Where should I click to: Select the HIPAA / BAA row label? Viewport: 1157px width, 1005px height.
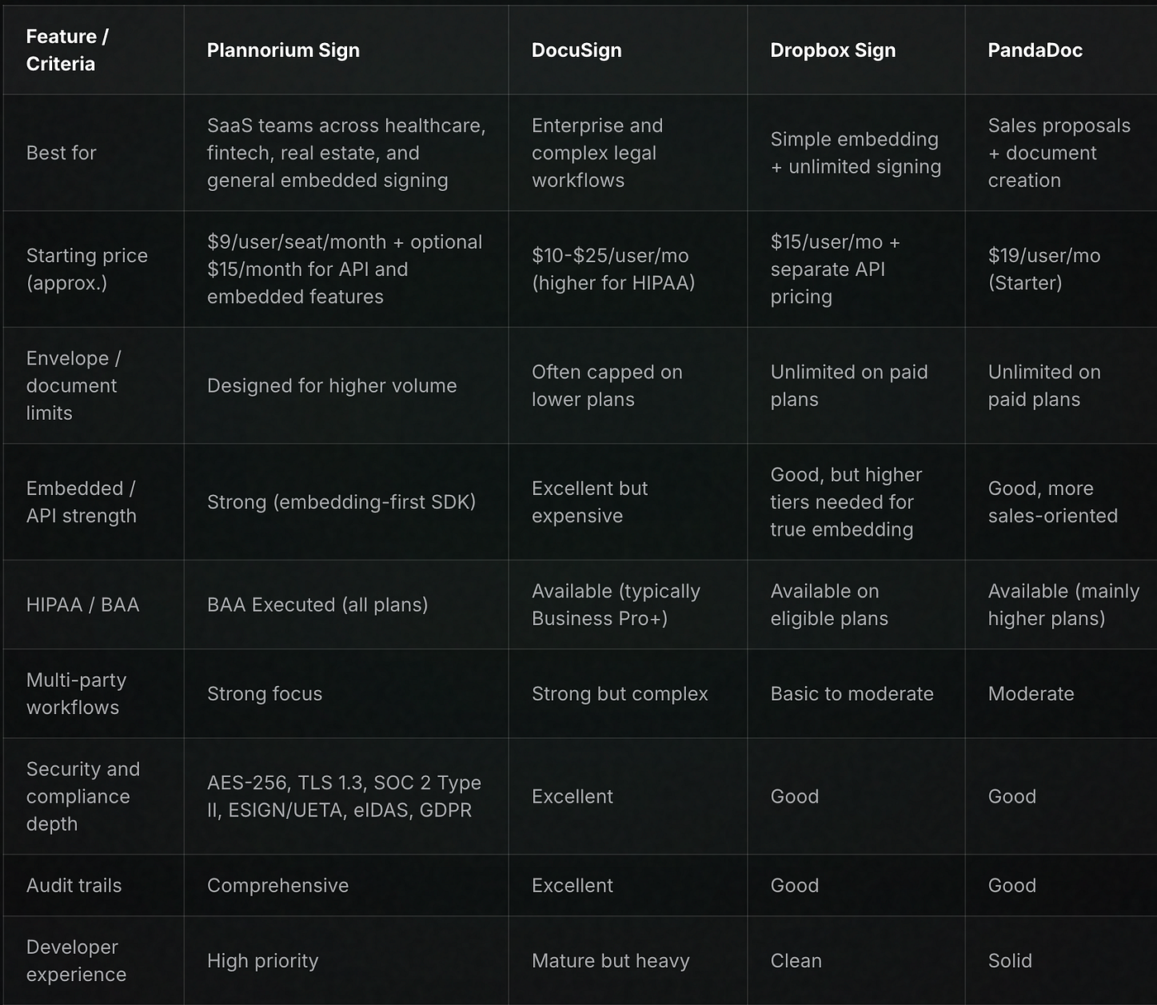pos(83,605)
